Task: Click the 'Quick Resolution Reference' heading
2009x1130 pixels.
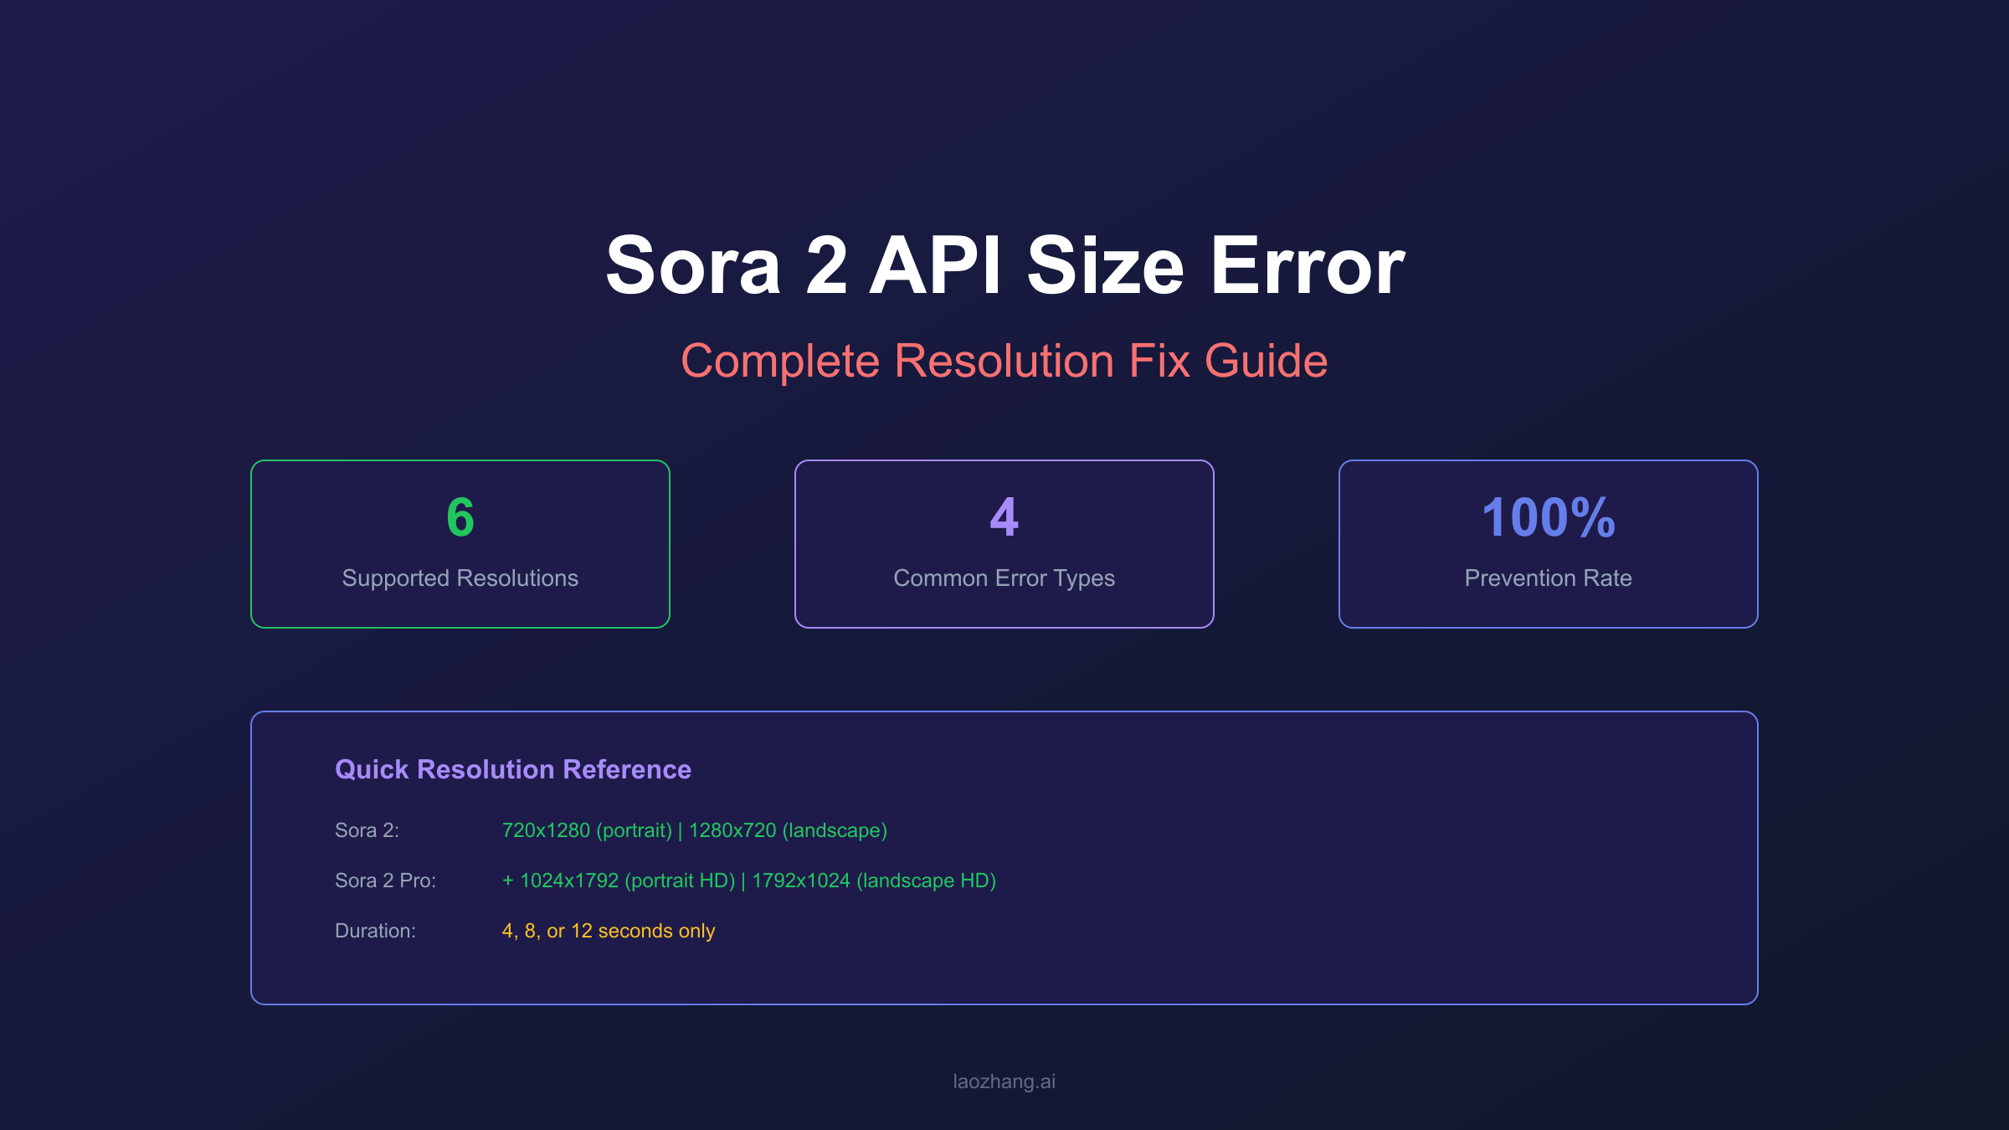Action: [x=513, y=769]
